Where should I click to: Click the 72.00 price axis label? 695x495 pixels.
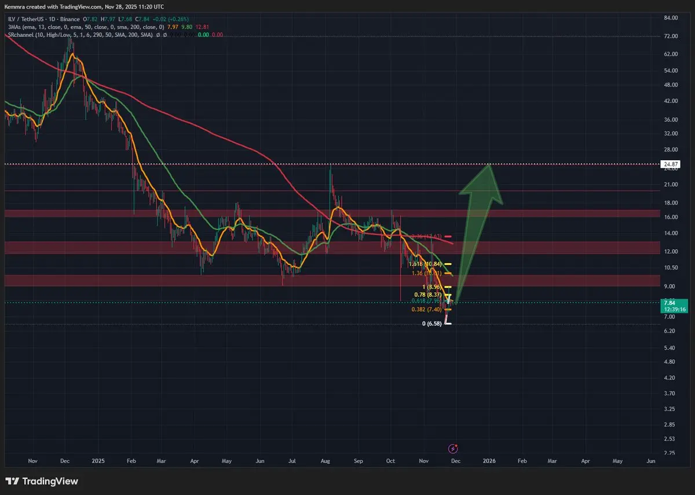[x=671, y=36]
